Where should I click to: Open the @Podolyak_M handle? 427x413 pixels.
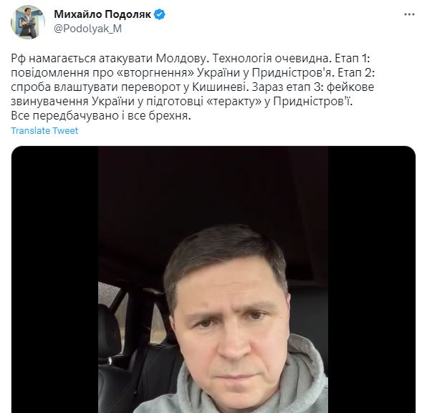[x=87, y=29]
